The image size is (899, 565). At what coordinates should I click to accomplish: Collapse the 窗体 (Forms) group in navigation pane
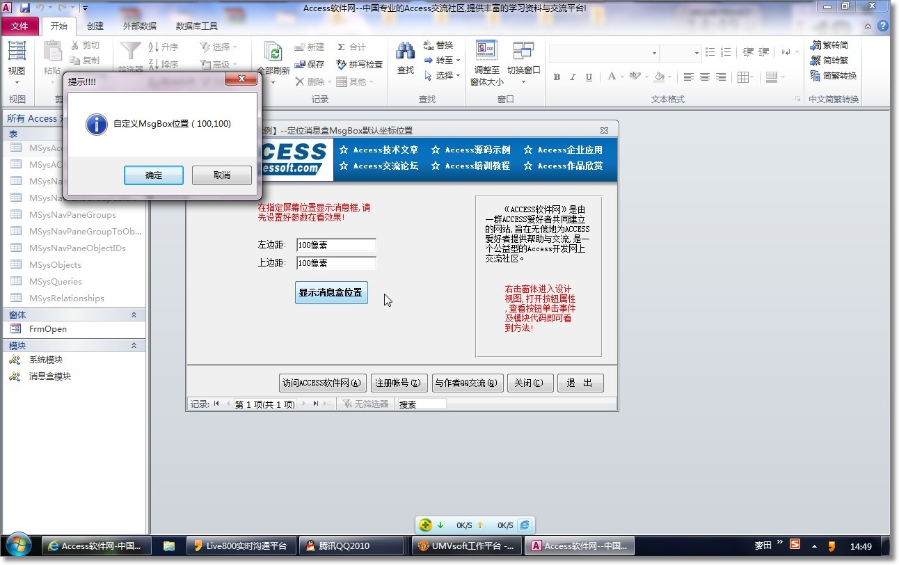point(134,315)
